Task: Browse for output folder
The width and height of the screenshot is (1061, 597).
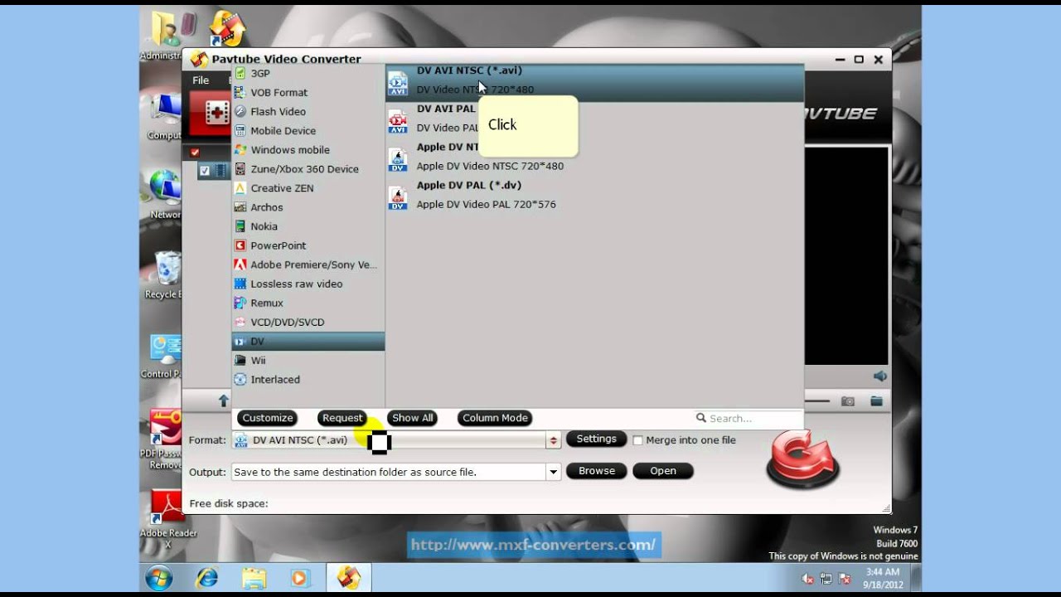Action: click(597, 471)
